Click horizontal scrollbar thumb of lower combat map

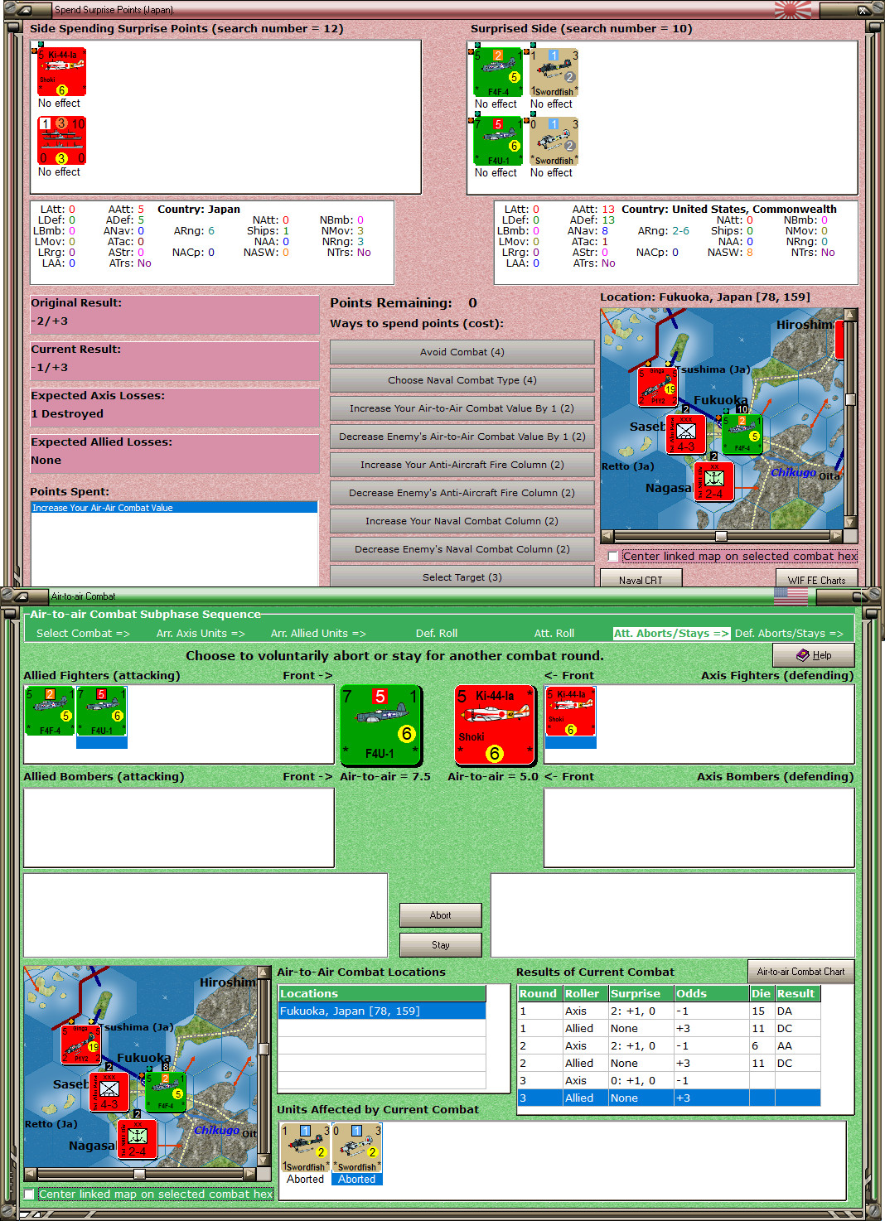139,1174
